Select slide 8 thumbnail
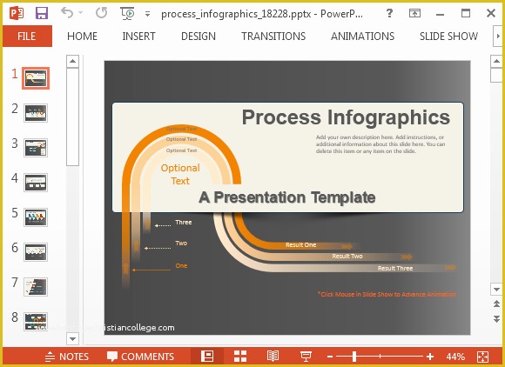The image size is (505, 367). click(x=36, y=321)
